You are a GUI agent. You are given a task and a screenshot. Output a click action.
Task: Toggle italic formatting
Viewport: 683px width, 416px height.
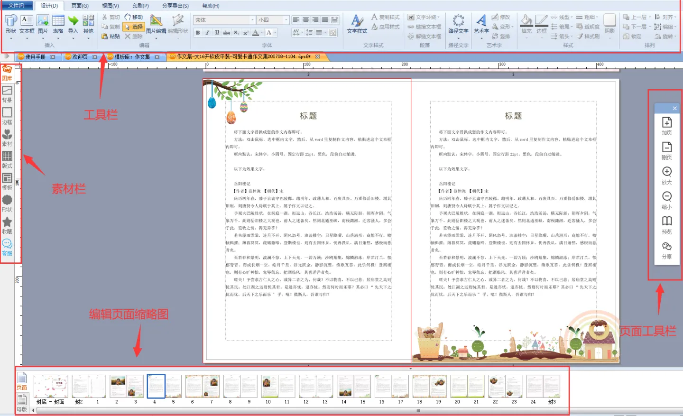click(207, 33)
